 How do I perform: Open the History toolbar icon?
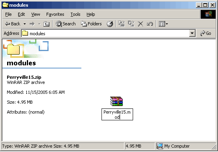point(110,24)
